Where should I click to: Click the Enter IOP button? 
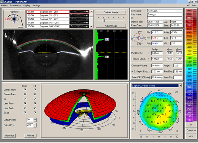point(136,77)
